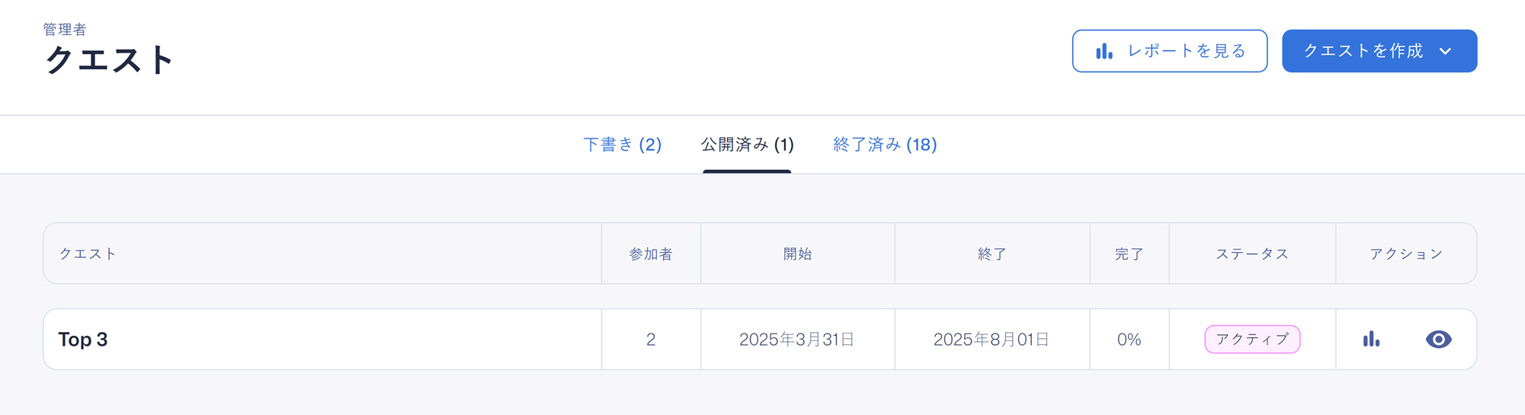This screenshot has height=415, width=1525.
Task: Click the ステータス column header
Action: [x=1252, y=254]
